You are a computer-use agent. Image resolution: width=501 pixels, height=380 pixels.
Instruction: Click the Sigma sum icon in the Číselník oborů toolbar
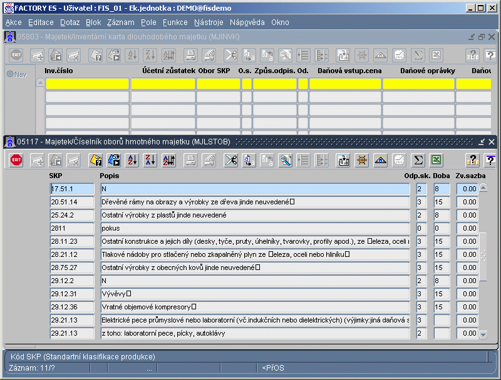point(418,161)
